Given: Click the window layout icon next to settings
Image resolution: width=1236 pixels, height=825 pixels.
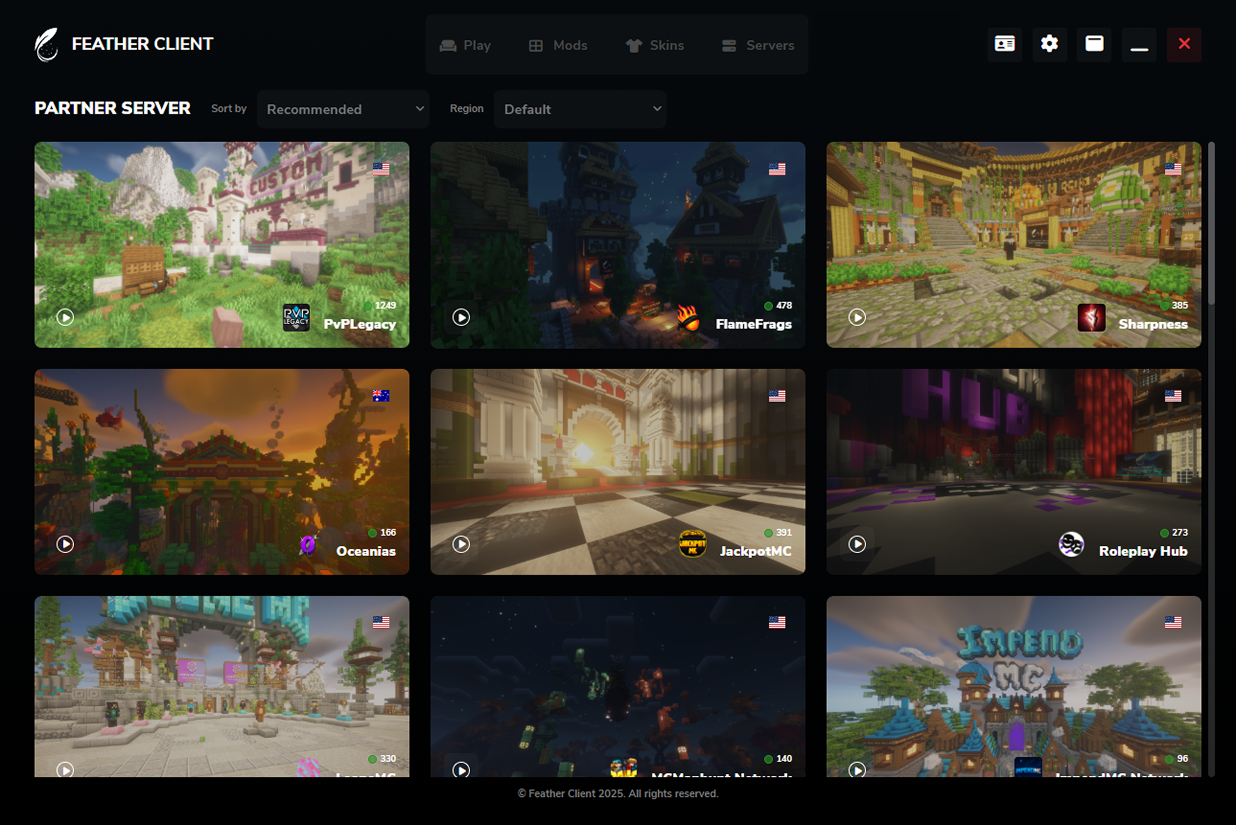Looking at the screenshot, I should click(1094, 44).
